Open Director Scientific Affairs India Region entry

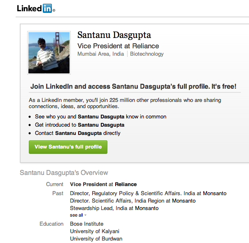(133, 201)
